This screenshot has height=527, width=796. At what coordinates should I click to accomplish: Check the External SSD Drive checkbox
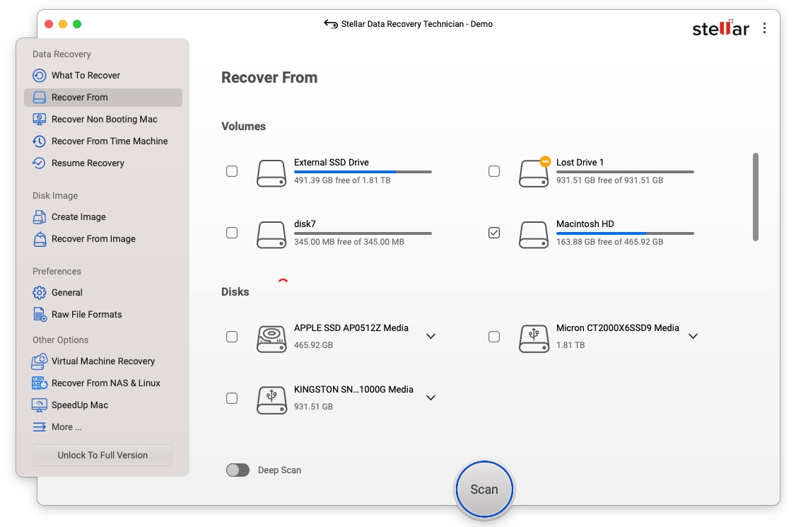click(x=232, y=171)
